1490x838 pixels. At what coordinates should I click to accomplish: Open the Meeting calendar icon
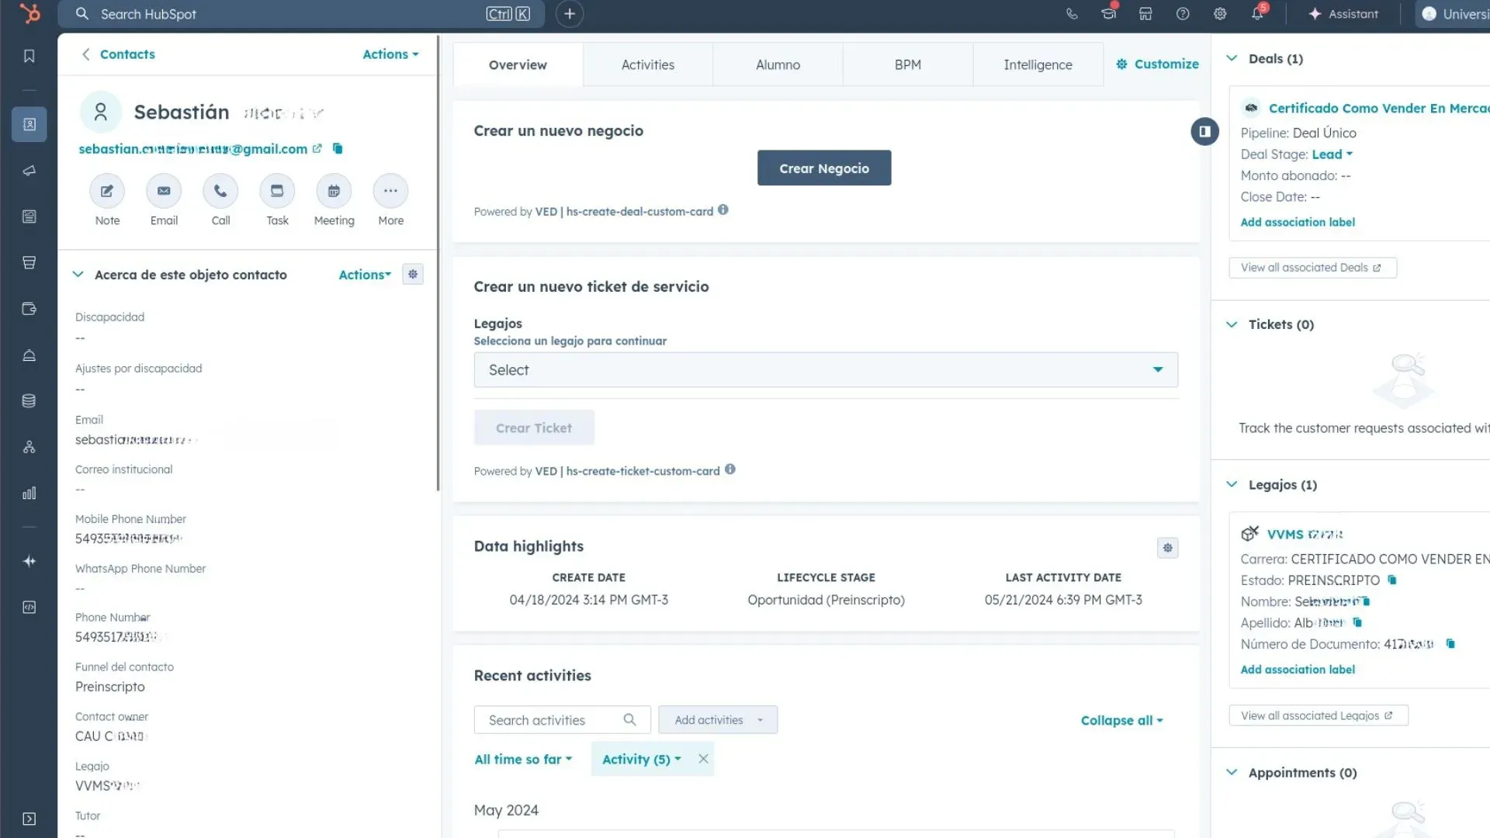[x=334, y=191]
